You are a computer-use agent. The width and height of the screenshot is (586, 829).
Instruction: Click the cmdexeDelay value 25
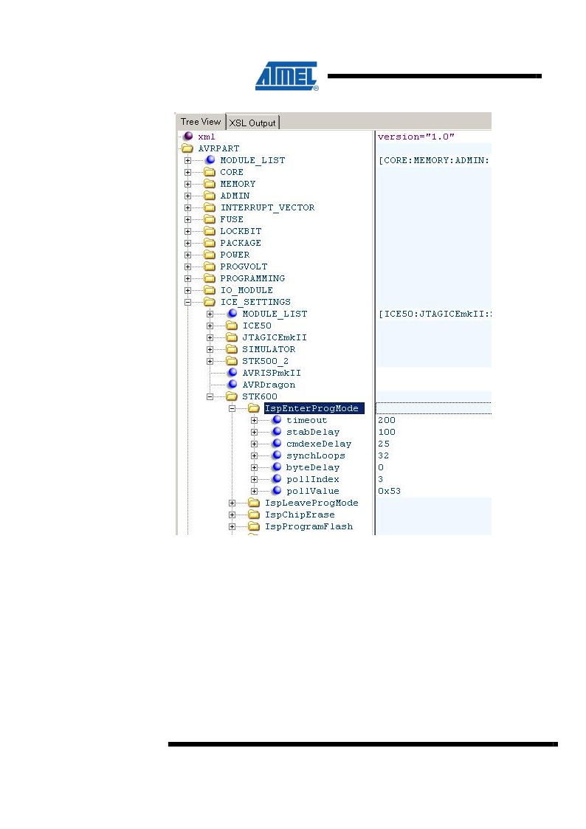click(x=384, y=444)
